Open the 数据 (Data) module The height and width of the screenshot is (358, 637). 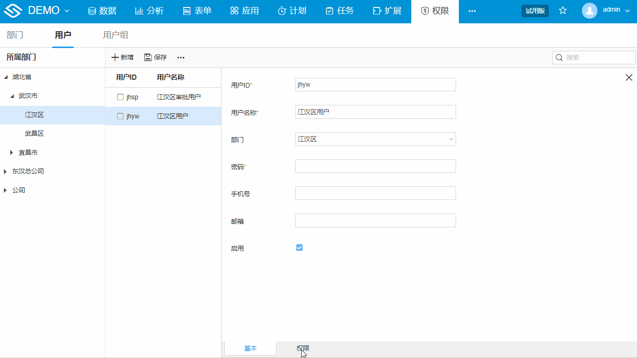coord(102,10)
